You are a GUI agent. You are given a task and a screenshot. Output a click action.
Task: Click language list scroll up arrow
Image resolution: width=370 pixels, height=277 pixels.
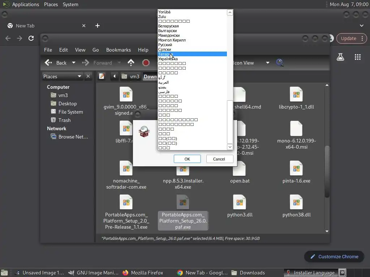tap(230, 13)
